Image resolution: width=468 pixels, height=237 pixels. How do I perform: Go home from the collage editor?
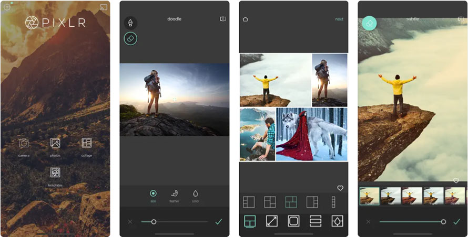pyautogui.click(x=245, y=19)
